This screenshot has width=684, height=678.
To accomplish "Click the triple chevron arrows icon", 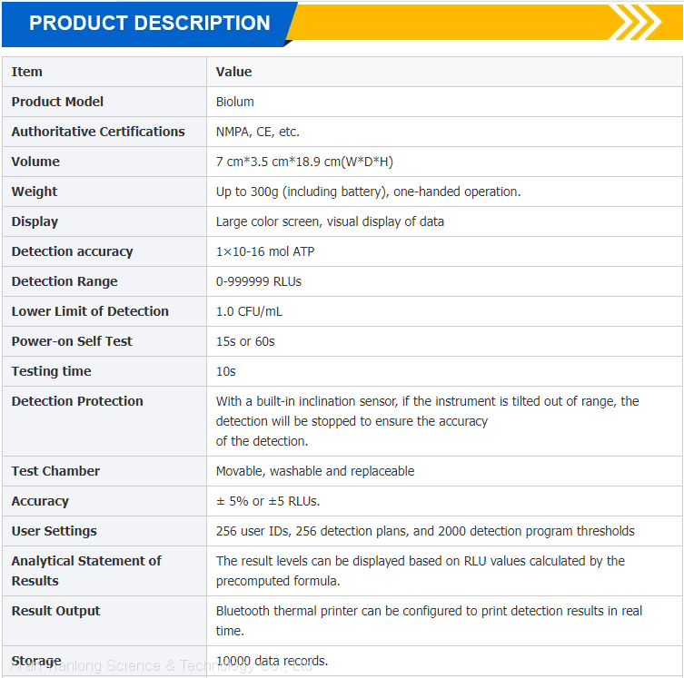I will click(x=635, y=22).
